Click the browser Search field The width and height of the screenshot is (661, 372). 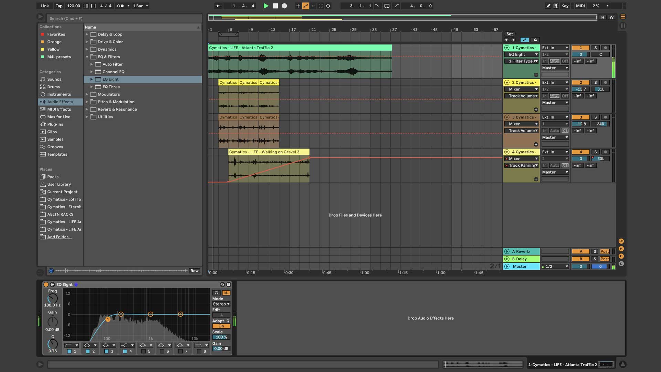click(124, 19)
